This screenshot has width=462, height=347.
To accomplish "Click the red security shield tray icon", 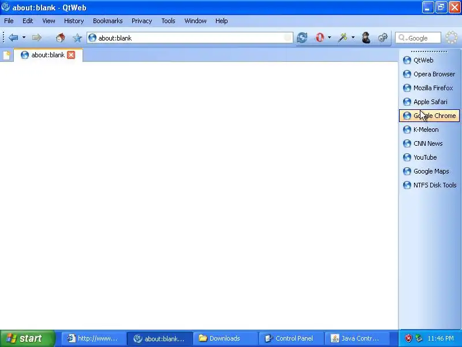I will point(408,338).
